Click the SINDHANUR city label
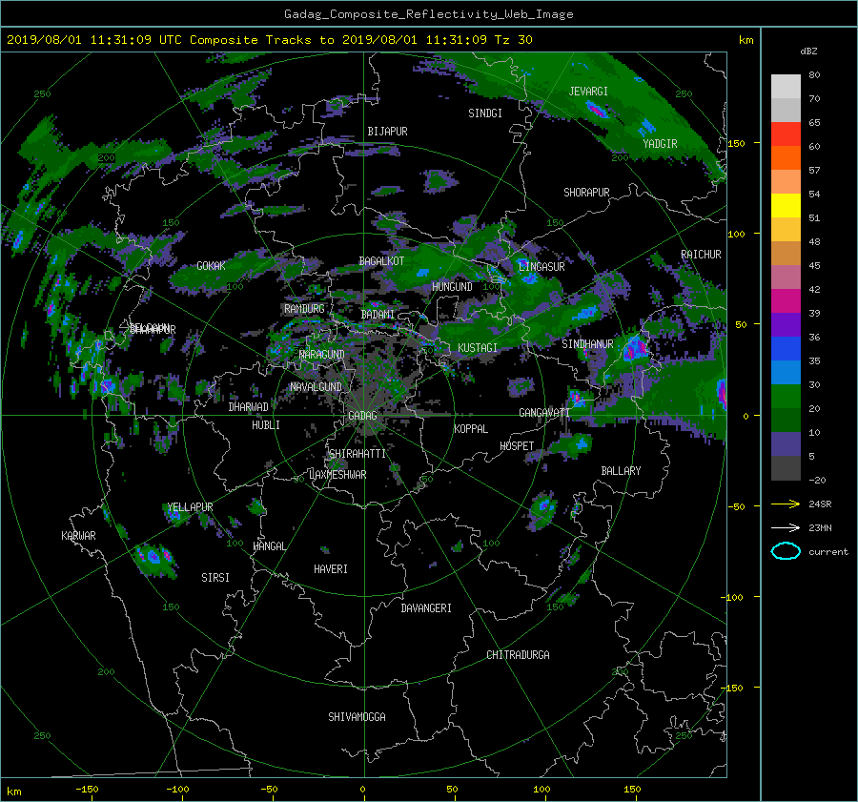 [587, 344]
